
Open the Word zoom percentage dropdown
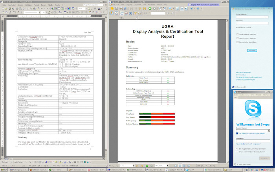(86, 9)
